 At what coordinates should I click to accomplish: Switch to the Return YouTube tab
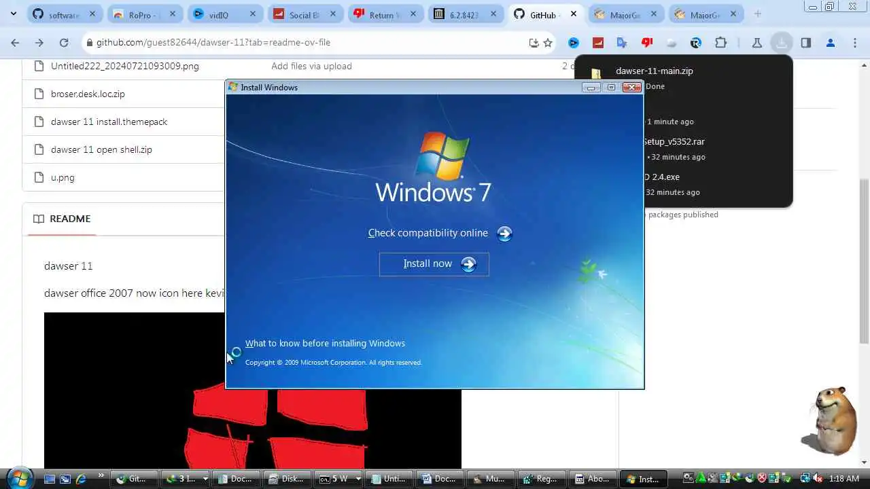[385, 14]
